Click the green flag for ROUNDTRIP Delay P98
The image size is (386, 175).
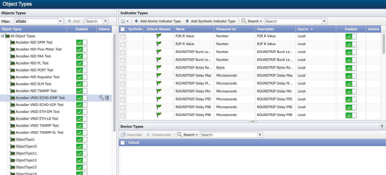point(159,115)
